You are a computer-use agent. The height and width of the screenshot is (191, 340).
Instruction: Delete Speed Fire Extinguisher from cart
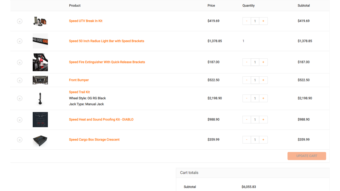coord(20,62)
